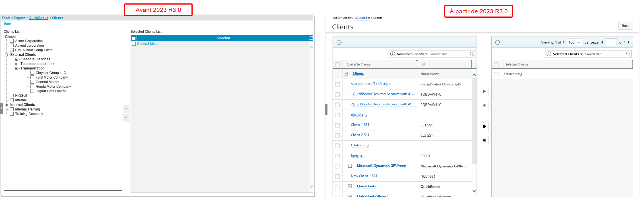The height and width of the screenshot is (201, 643).
Task: Click the Back link in old layout
Action: (8, 24)
